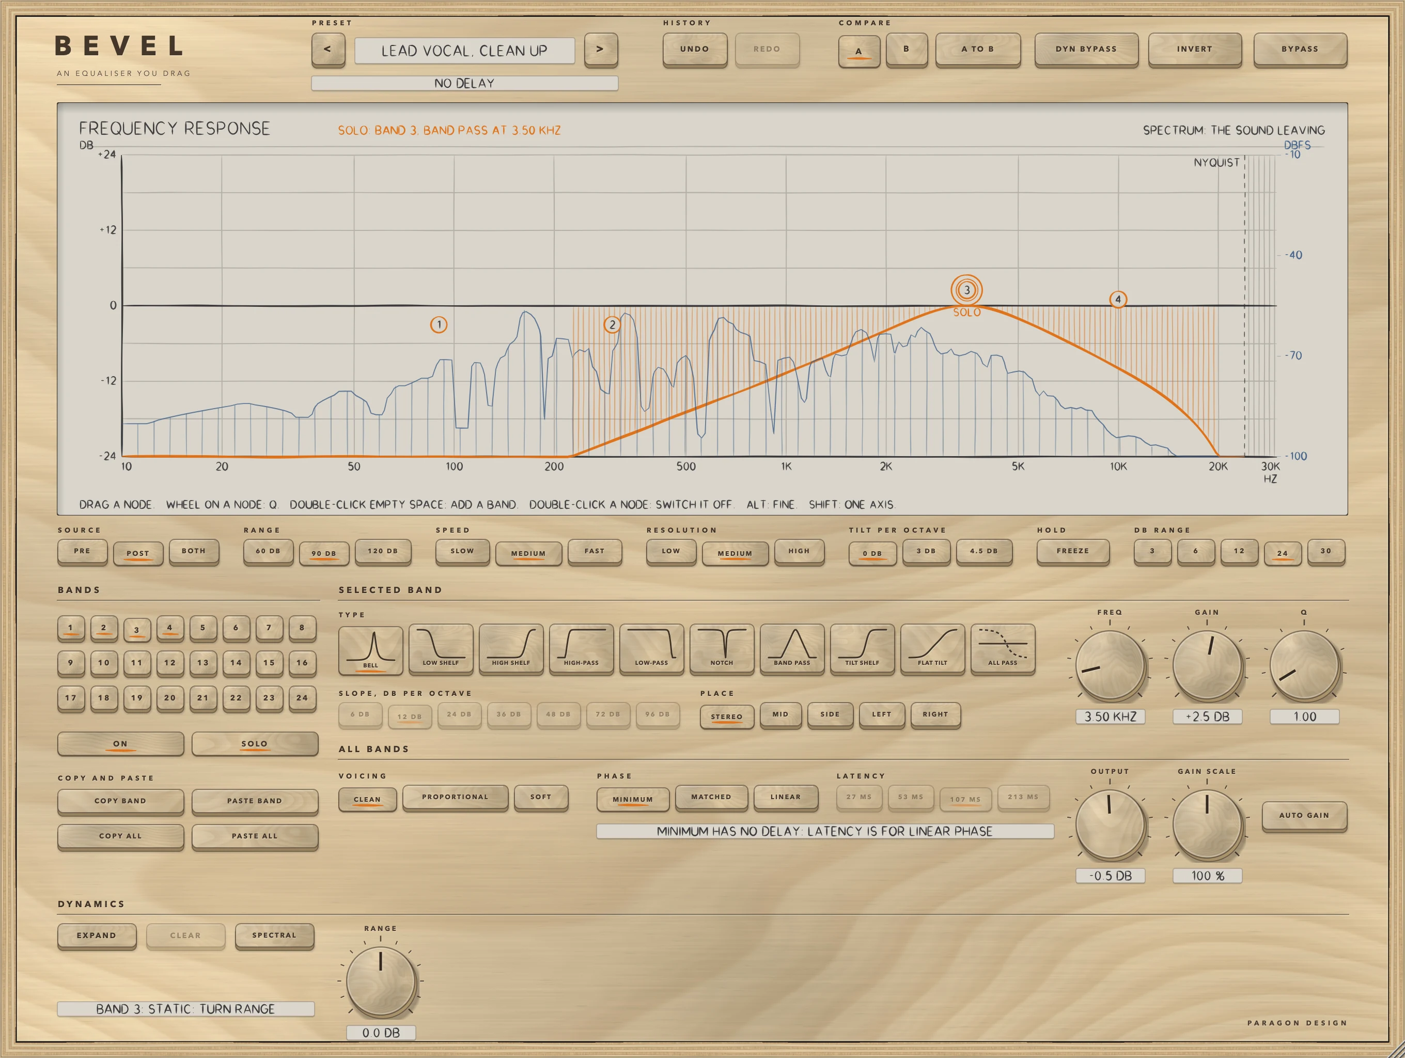Set tilt per octave to 3 DB
This screenshot has width=1405, height=1058.
[926, 551]
